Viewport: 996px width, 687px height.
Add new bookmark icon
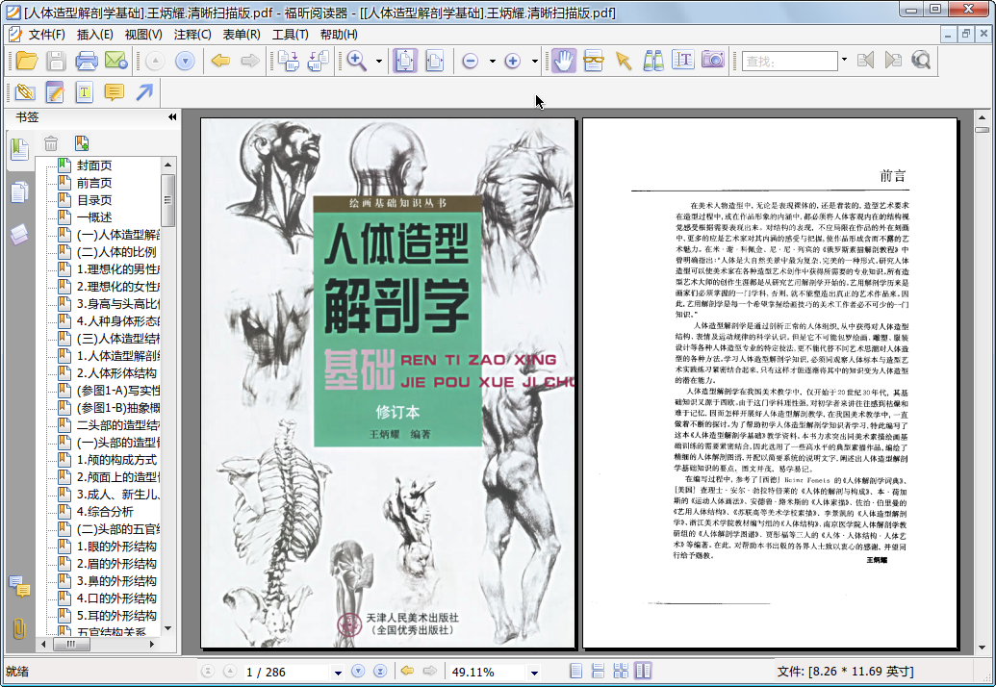(x=81, y=143)
